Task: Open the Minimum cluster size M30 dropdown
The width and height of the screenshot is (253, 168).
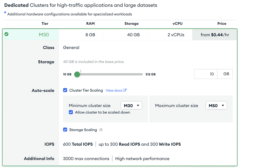Action: tap(131, 106)
